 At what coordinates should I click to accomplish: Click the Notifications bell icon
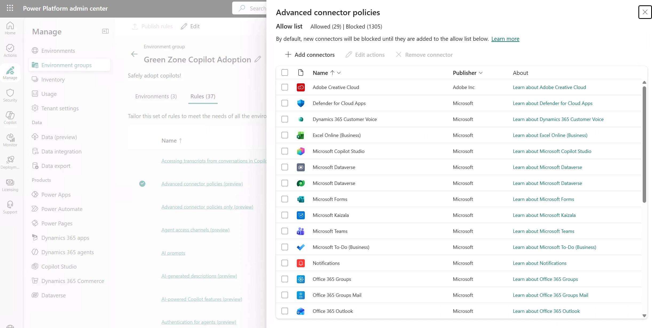pos(301,263)
